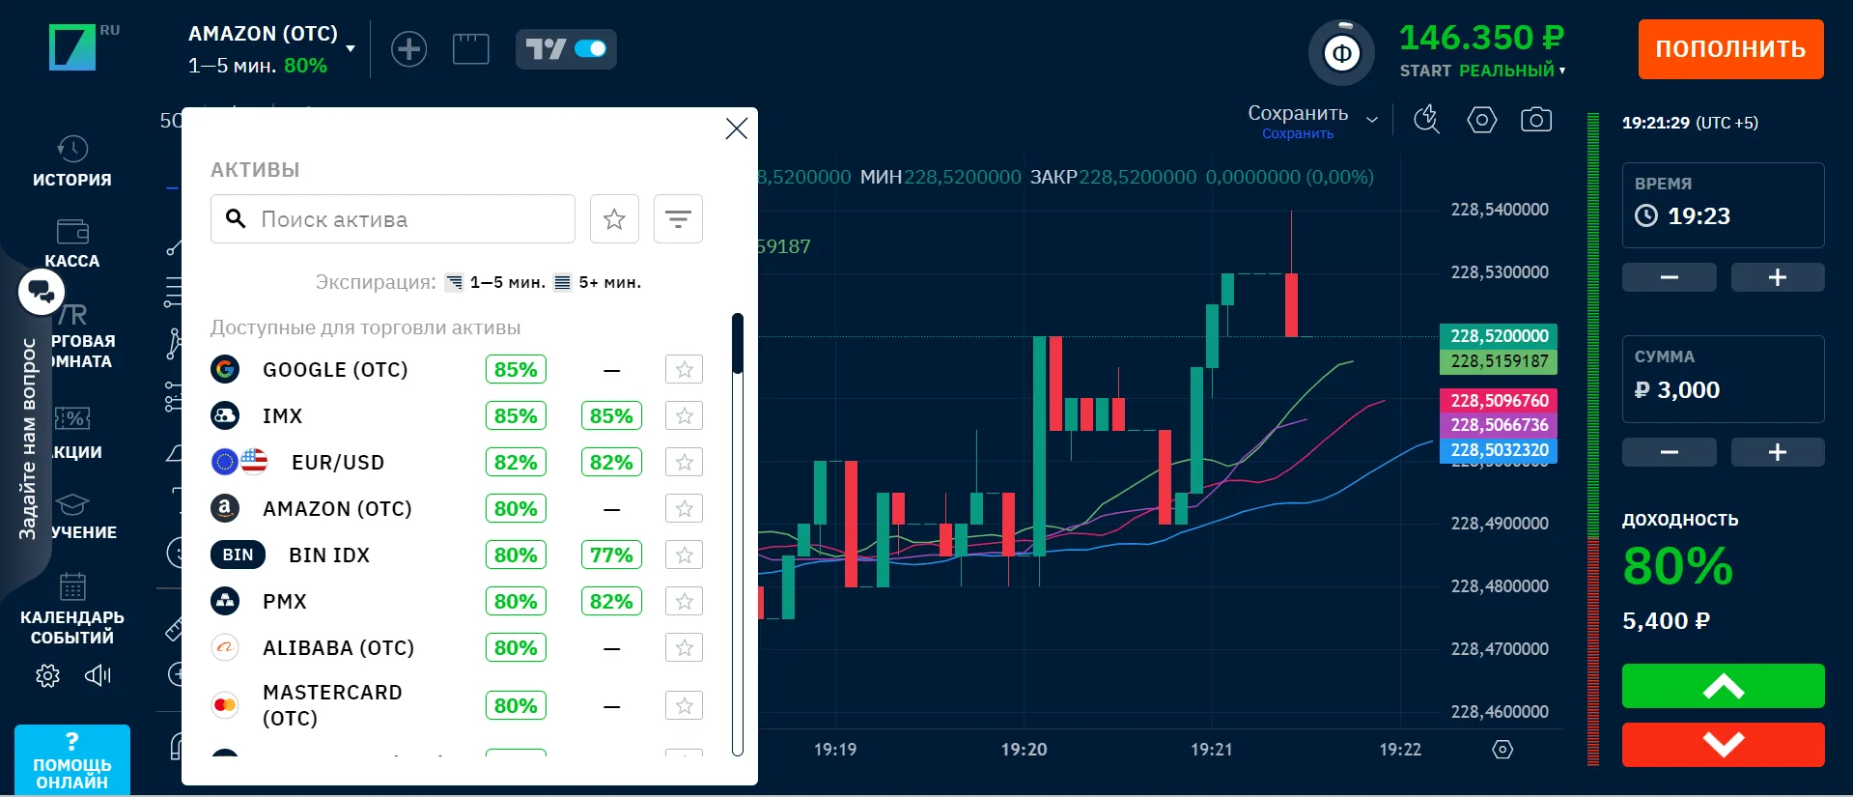Select BIN IDX asset row
This screenshot has width=1853, height=797.
[328, 555]
